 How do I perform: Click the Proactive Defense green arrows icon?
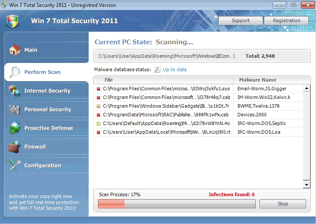coord(15,128)
